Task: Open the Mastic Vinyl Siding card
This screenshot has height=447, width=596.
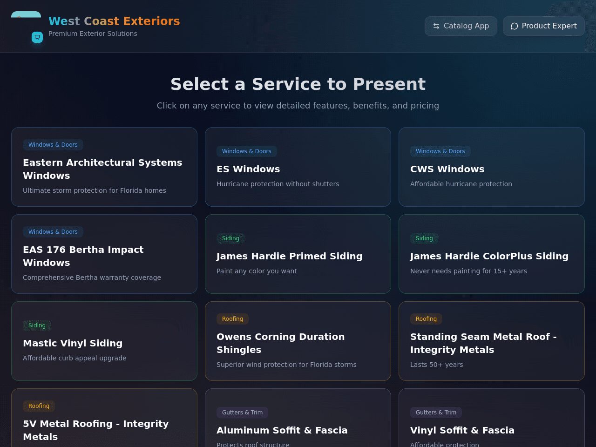Action: pos(104,341)
